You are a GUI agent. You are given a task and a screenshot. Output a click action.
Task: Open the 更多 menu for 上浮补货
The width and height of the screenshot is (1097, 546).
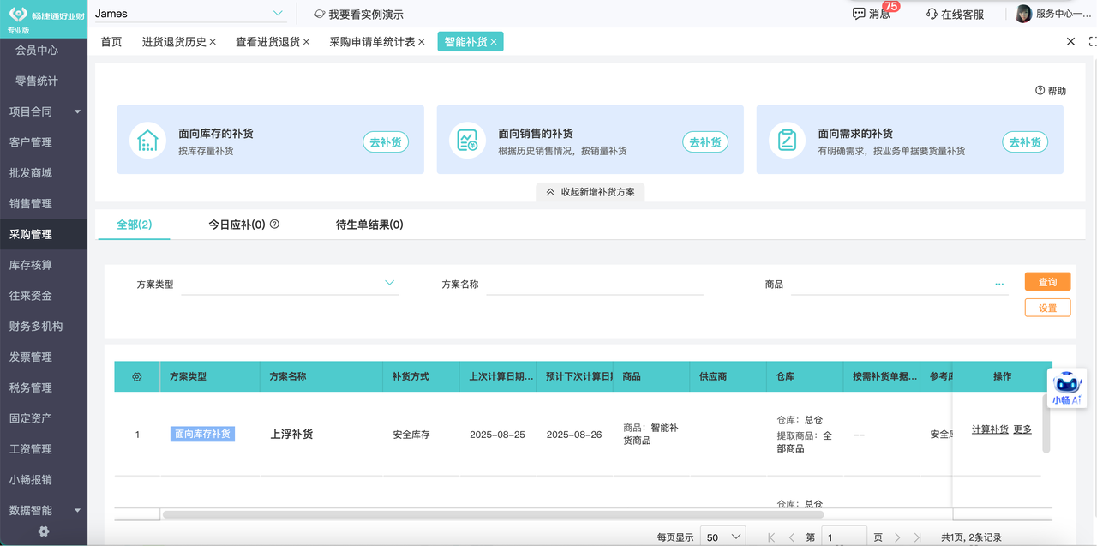click(1022, 429)
